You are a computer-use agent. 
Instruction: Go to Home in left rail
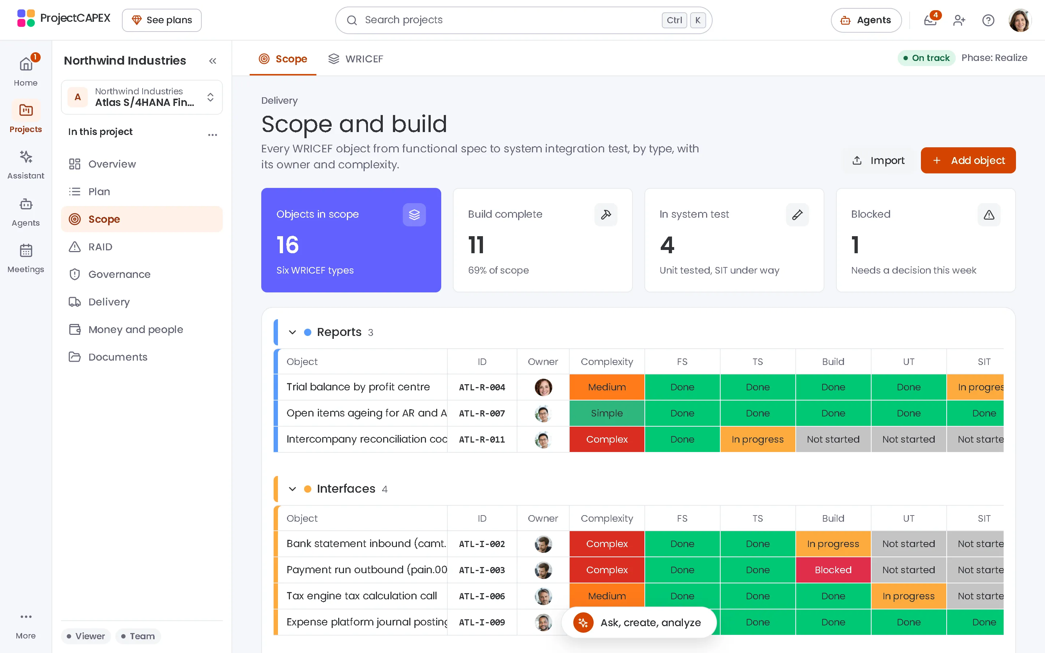tap(25, 70)
